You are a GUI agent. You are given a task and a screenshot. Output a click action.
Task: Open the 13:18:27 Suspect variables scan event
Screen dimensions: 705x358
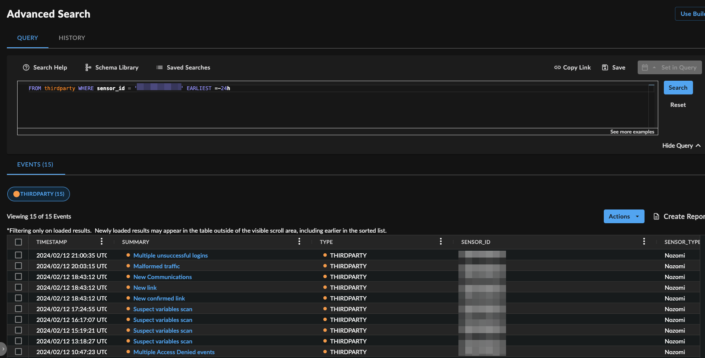(x=163, y=341)
